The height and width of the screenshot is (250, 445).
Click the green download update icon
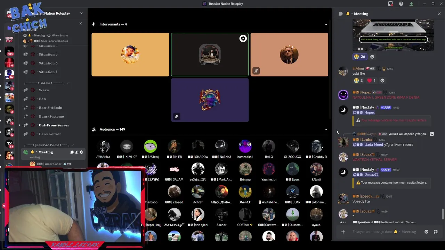[412, 4]
